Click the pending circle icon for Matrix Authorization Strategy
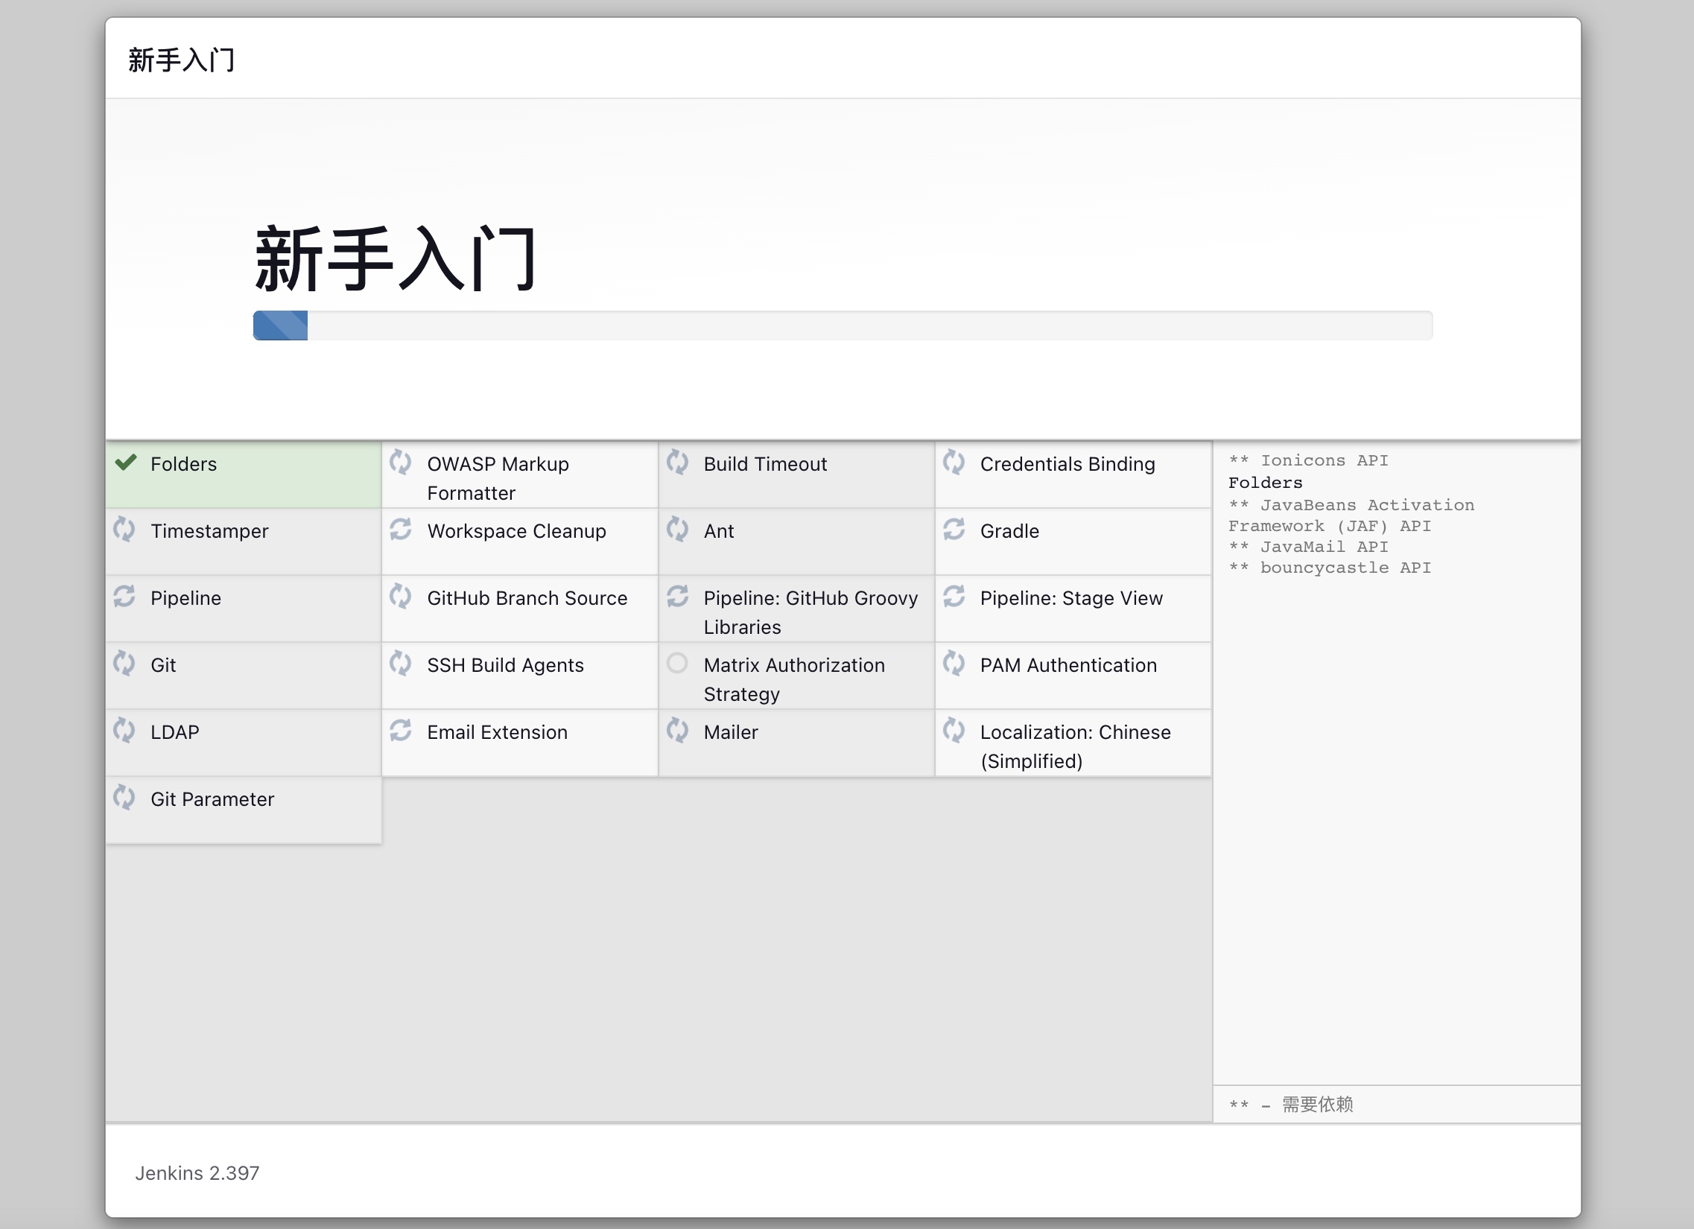The width and height of the screenshot is (1694, 1229). (676, 663)
